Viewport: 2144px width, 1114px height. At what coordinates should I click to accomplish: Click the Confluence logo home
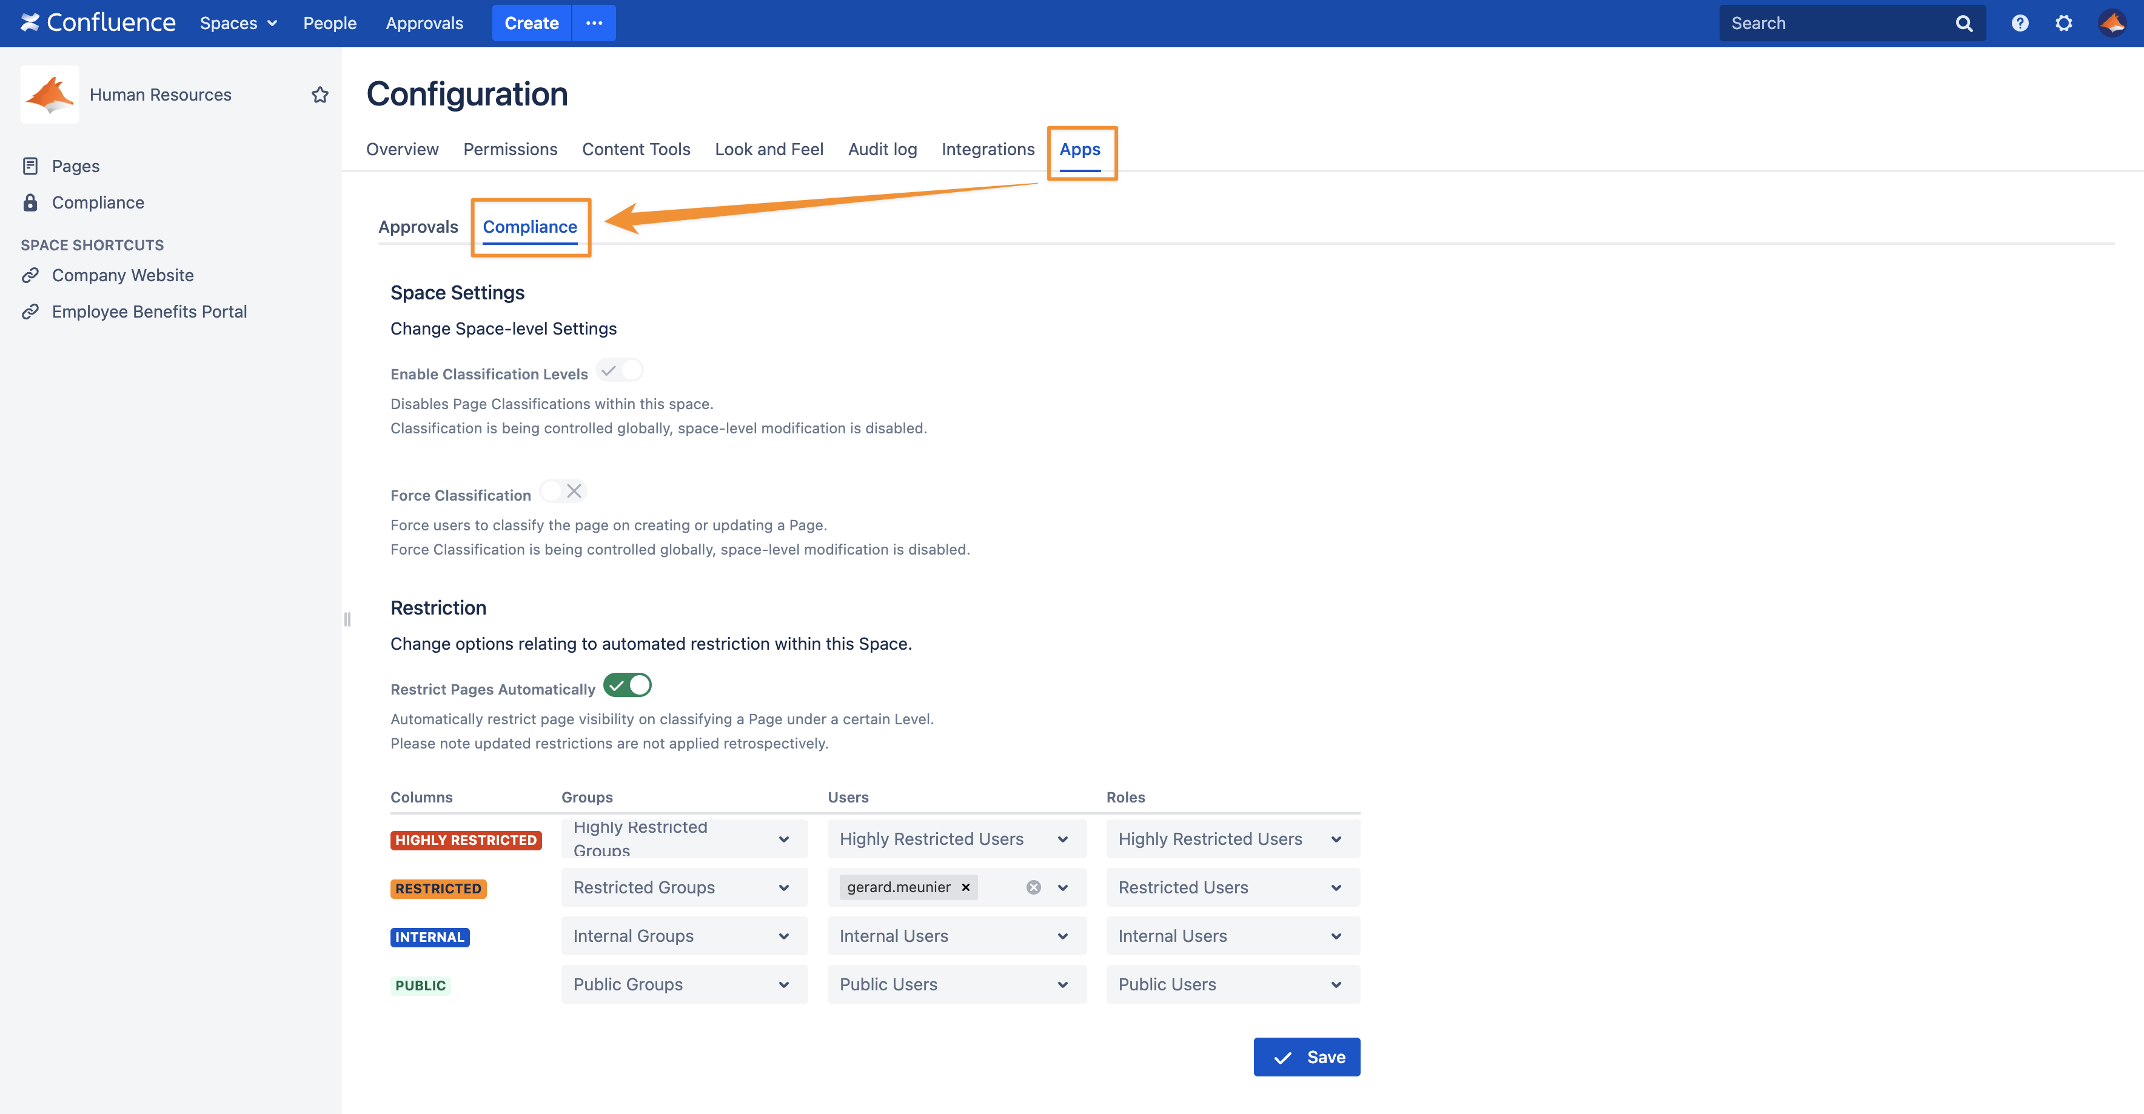click(98, 23)
